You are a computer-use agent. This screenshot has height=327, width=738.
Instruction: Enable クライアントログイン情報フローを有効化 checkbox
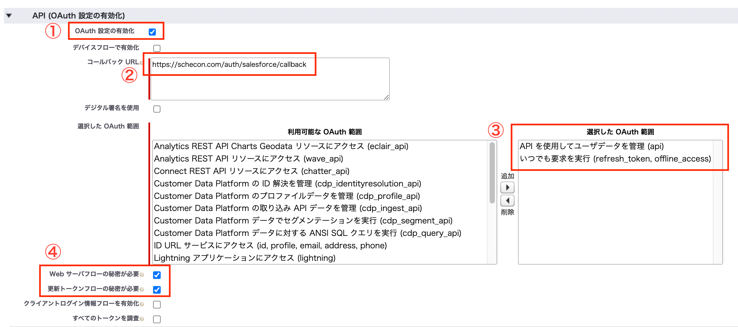tap(157, 304)
